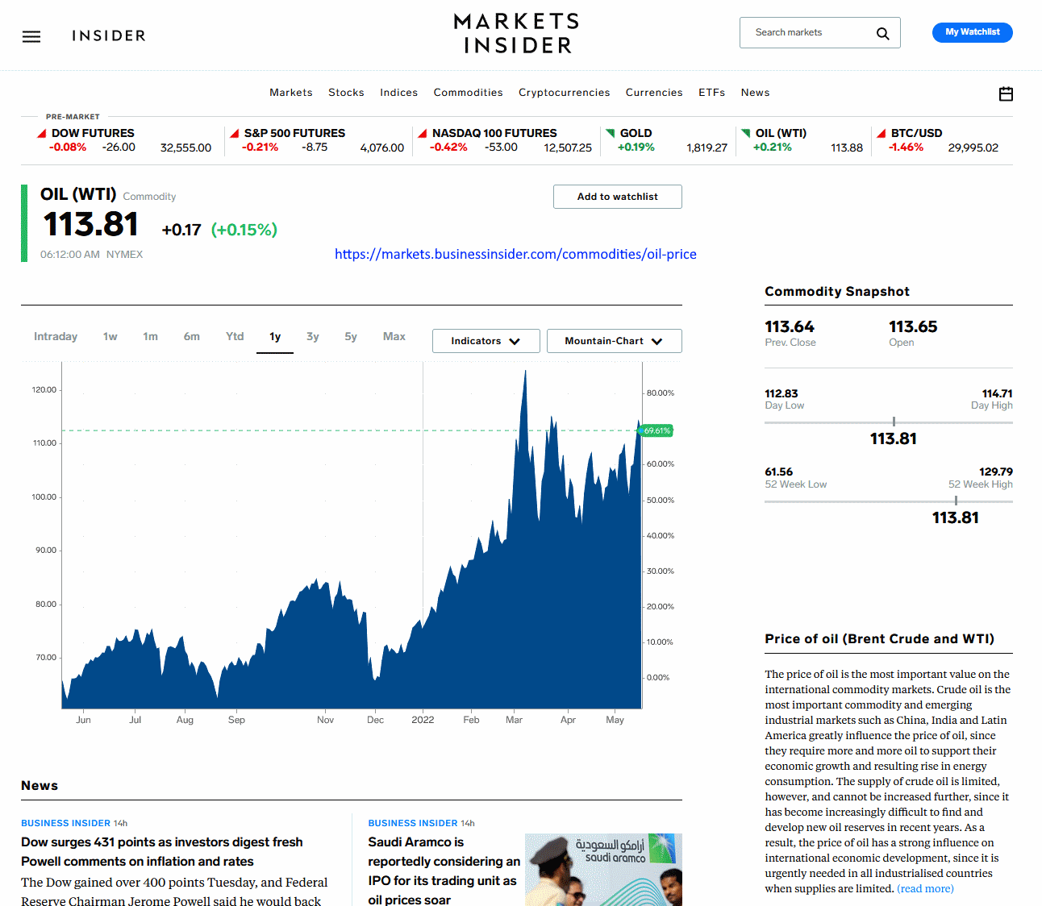Select the 6m chart range

192,336
